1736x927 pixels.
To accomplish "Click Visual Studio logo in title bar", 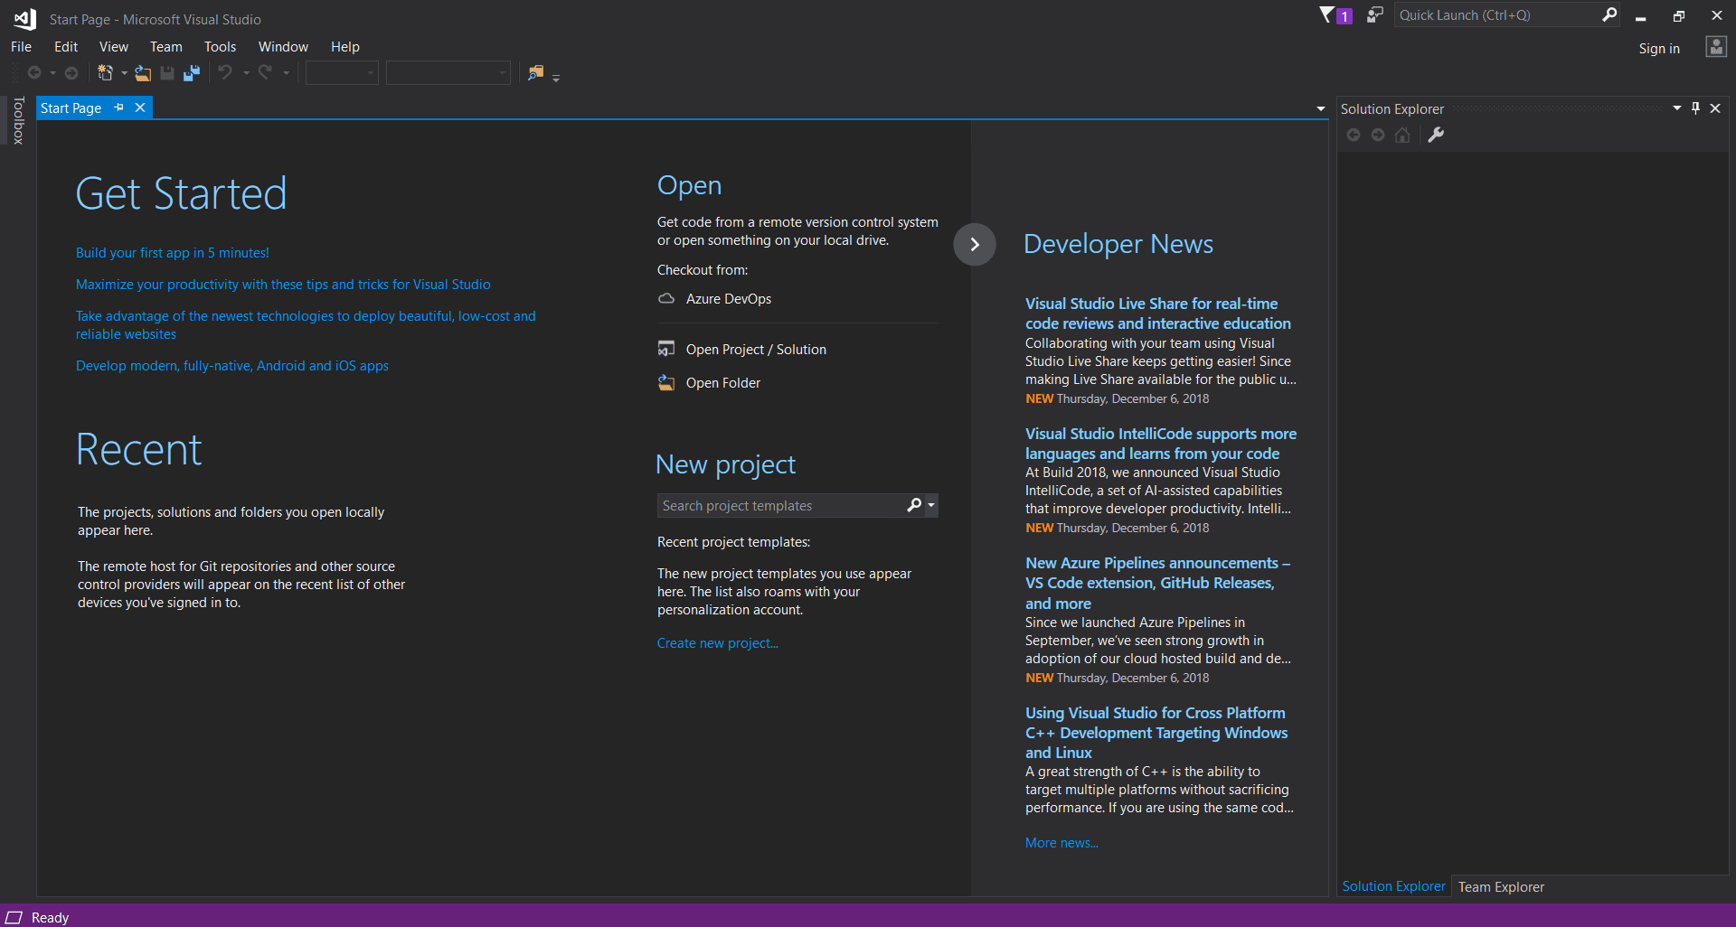I will pyautogui.click(x=24, y=18).
